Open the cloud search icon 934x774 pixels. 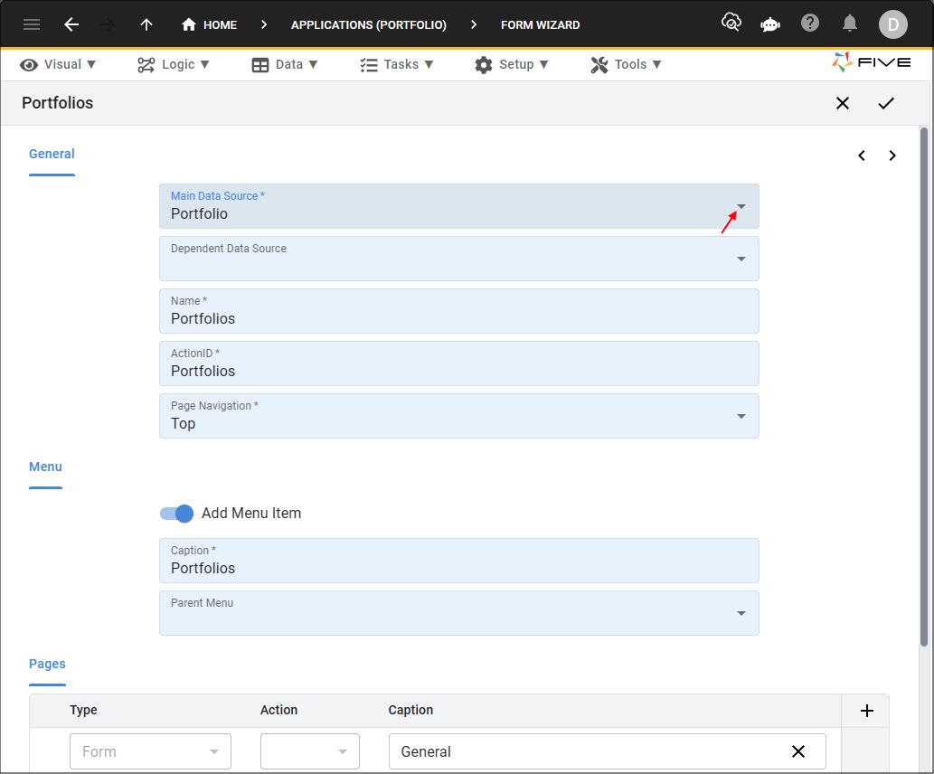tap(731, 24)
